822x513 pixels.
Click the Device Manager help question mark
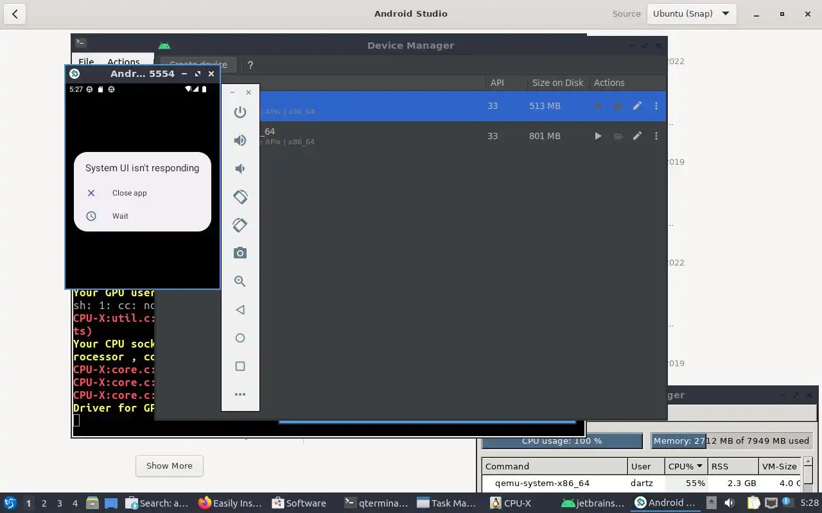(250, 65)
